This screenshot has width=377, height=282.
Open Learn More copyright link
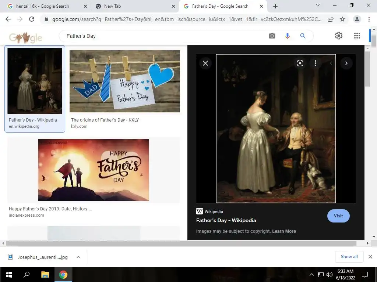(284, 231)
